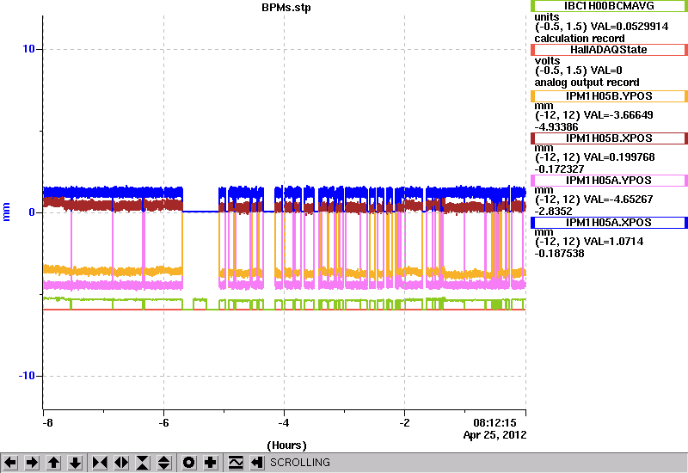Click the SCROLLING status label
Screen dimensions: 688x473
(300, 463)
